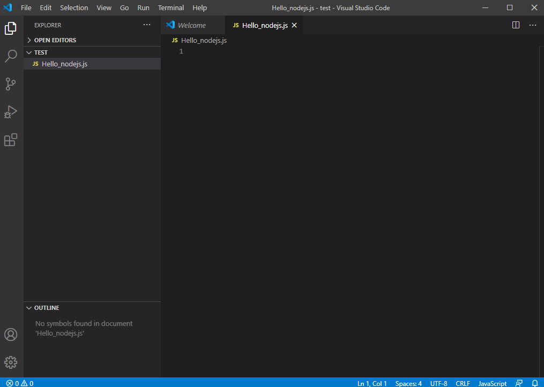The height and width of the screenshot is (387, 544).
Task: Click Hello_nodejs.js in the breadcrumb
Action: (x=204, y=41)
